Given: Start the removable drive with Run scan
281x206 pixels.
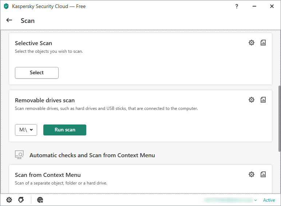Looking at the screenshot, I should tap(65, 130).
